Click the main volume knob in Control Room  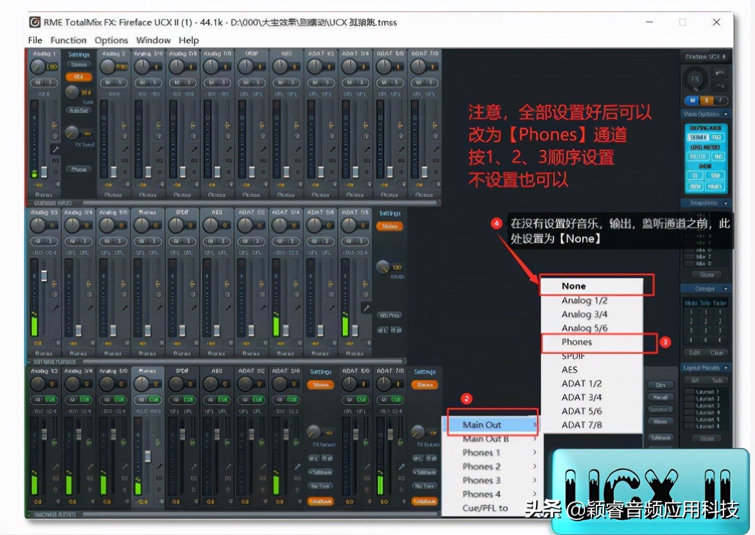[x=696, y=79]
